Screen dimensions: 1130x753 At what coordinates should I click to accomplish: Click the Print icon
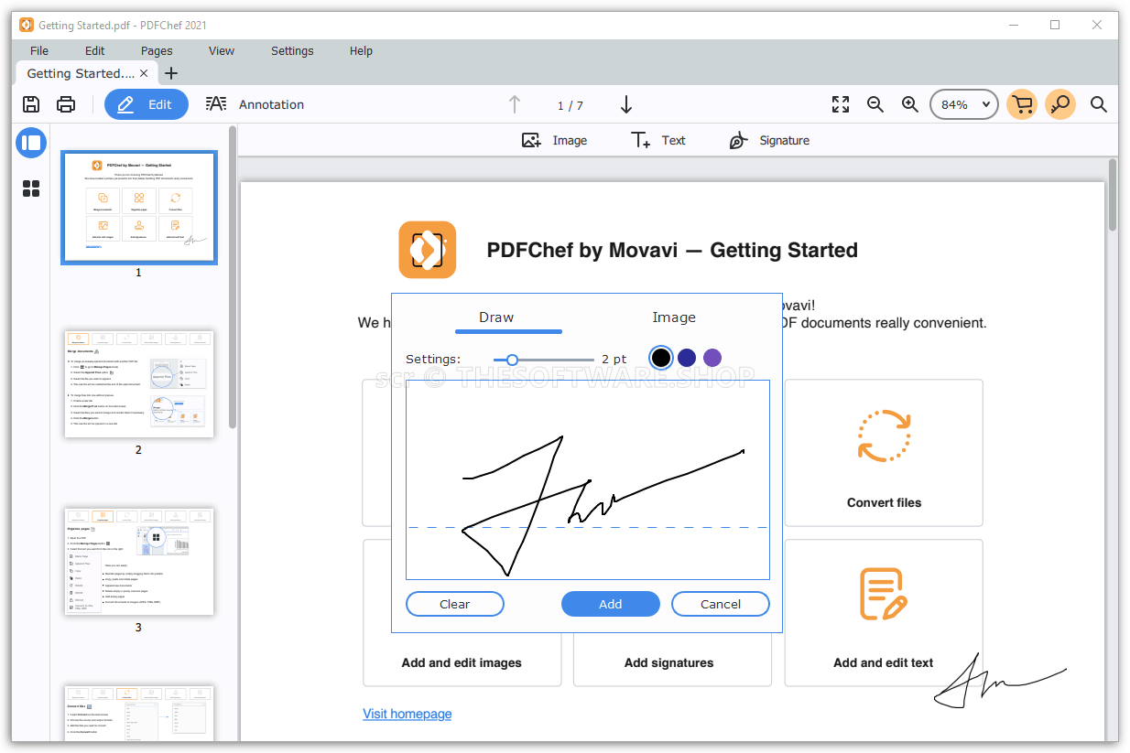pyautogui.click(x=66, y=104)
